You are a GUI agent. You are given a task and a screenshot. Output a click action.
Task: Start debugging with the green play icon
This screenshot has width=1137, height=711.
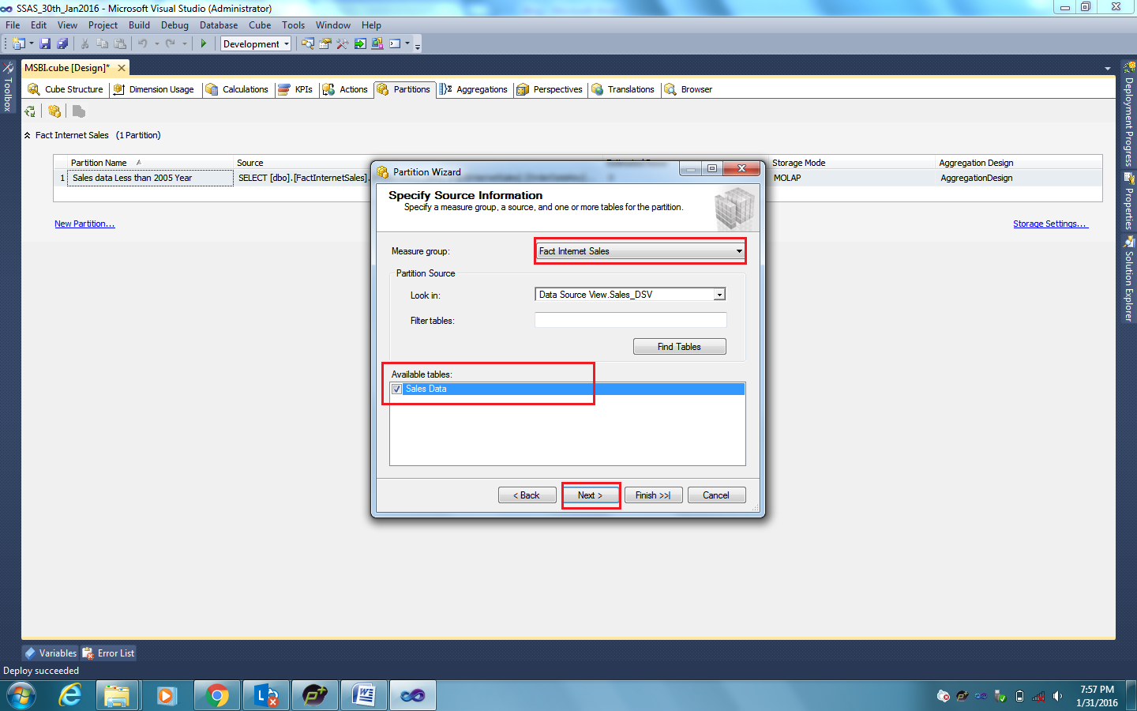(204, 43)
